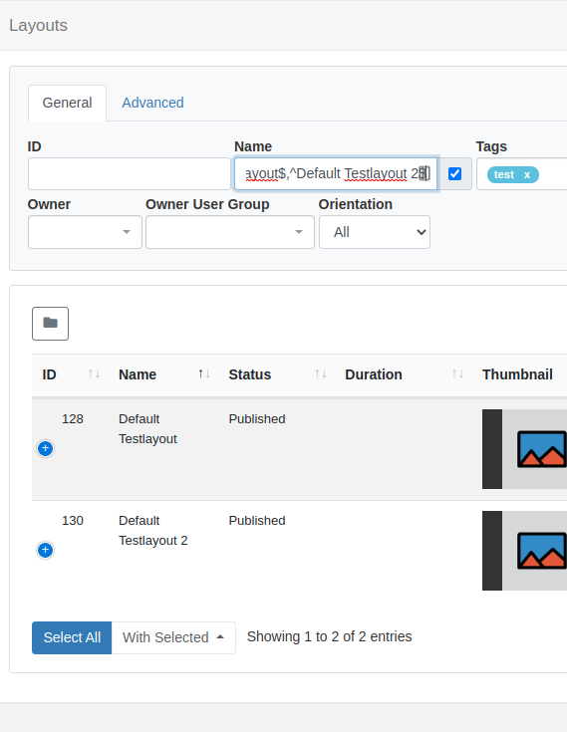Viewport: 567px width, 732px height.
Task: Sort table by Duration column arrows
Action: pos(457,373)
